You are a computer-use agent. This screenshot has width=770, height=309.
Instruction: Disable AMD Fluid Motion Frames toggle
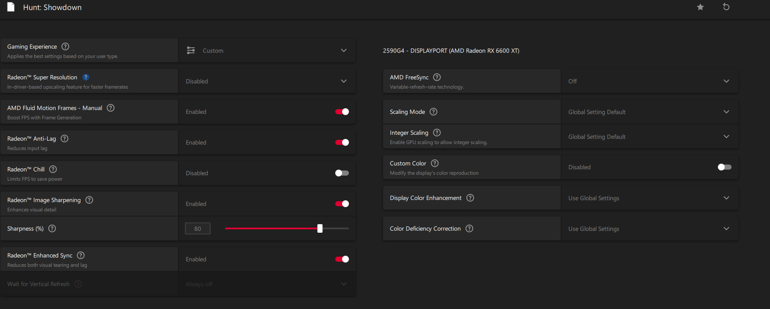pyautogui.click(x=342, y=112)
